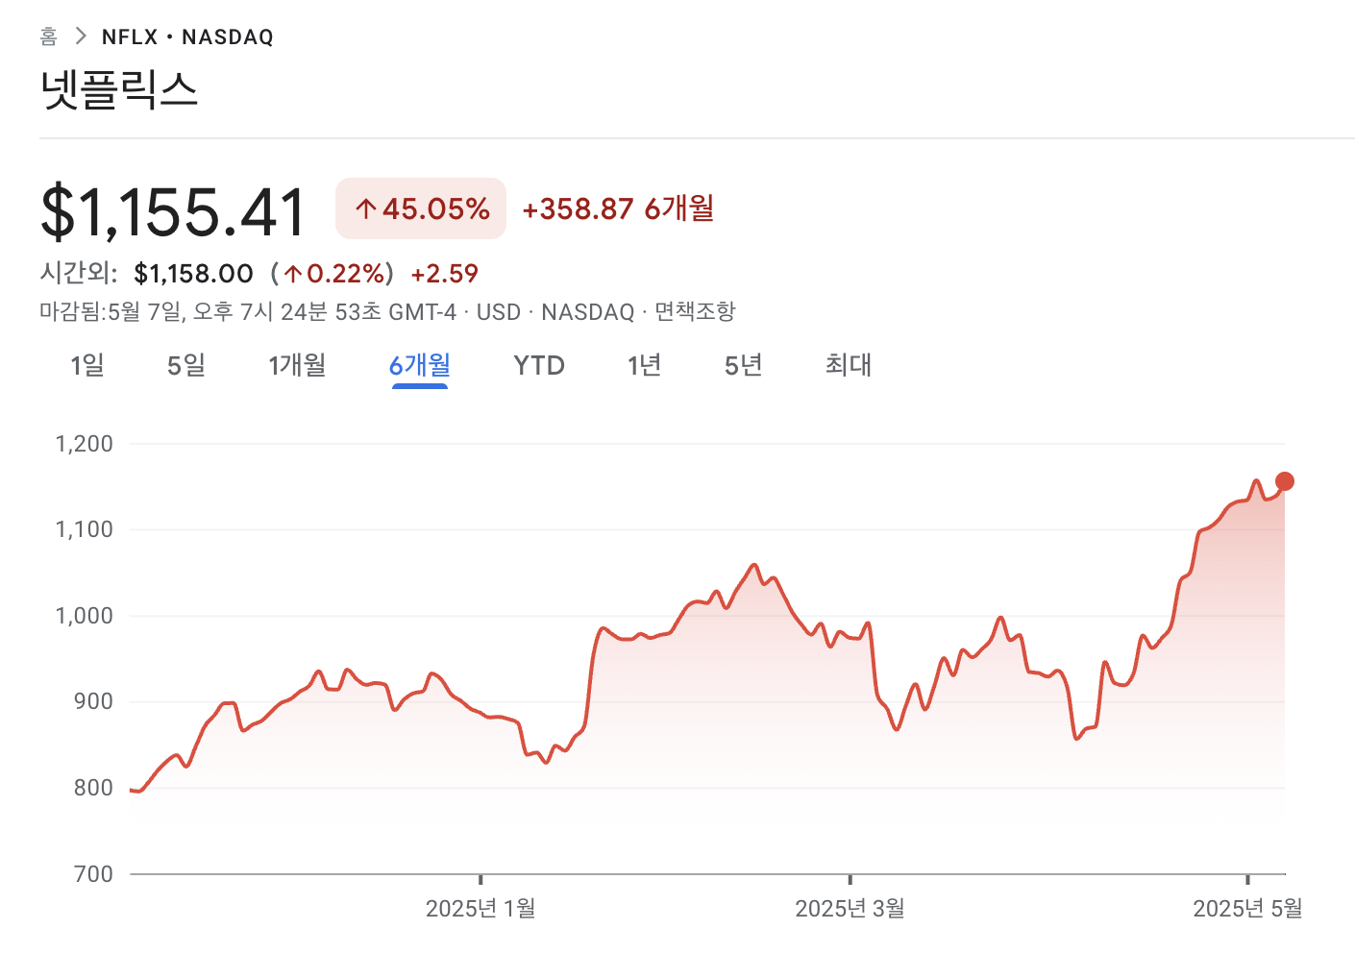Screen dimensions: 1355x953
Task: Click the NFLX · NASDAQ breadcrumb text
Action: [187, 37]
